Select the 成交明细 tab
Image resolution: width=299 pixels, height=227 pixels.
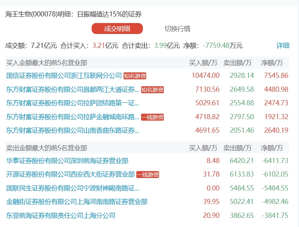click(x=117, y=29)
